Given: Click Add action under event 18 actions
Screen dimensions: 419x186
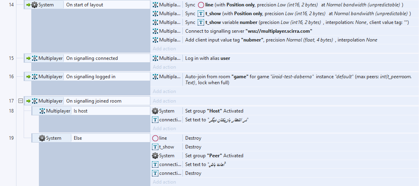Looking at the screenshot, I should 164,129.
